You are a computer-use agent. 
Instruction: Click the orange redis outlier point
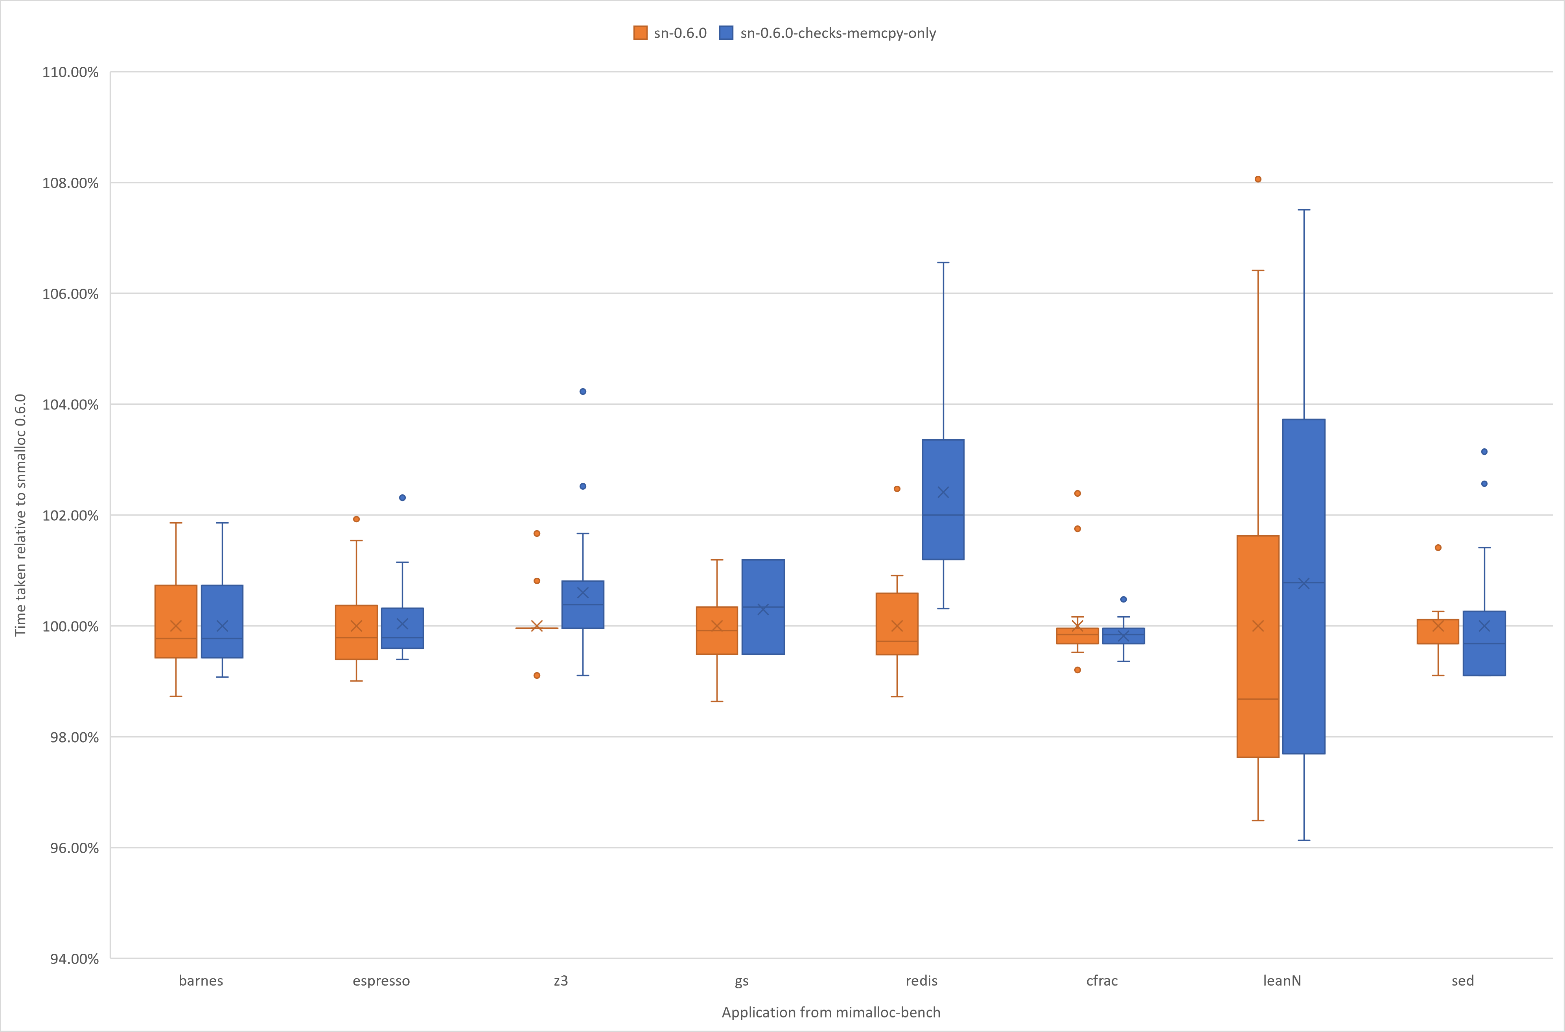click(x=897, y=489)
